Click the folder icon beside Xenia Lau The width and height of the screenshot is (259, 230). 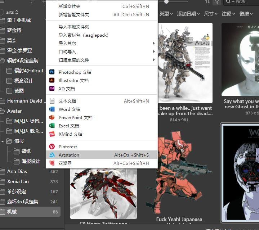[2, 182]
